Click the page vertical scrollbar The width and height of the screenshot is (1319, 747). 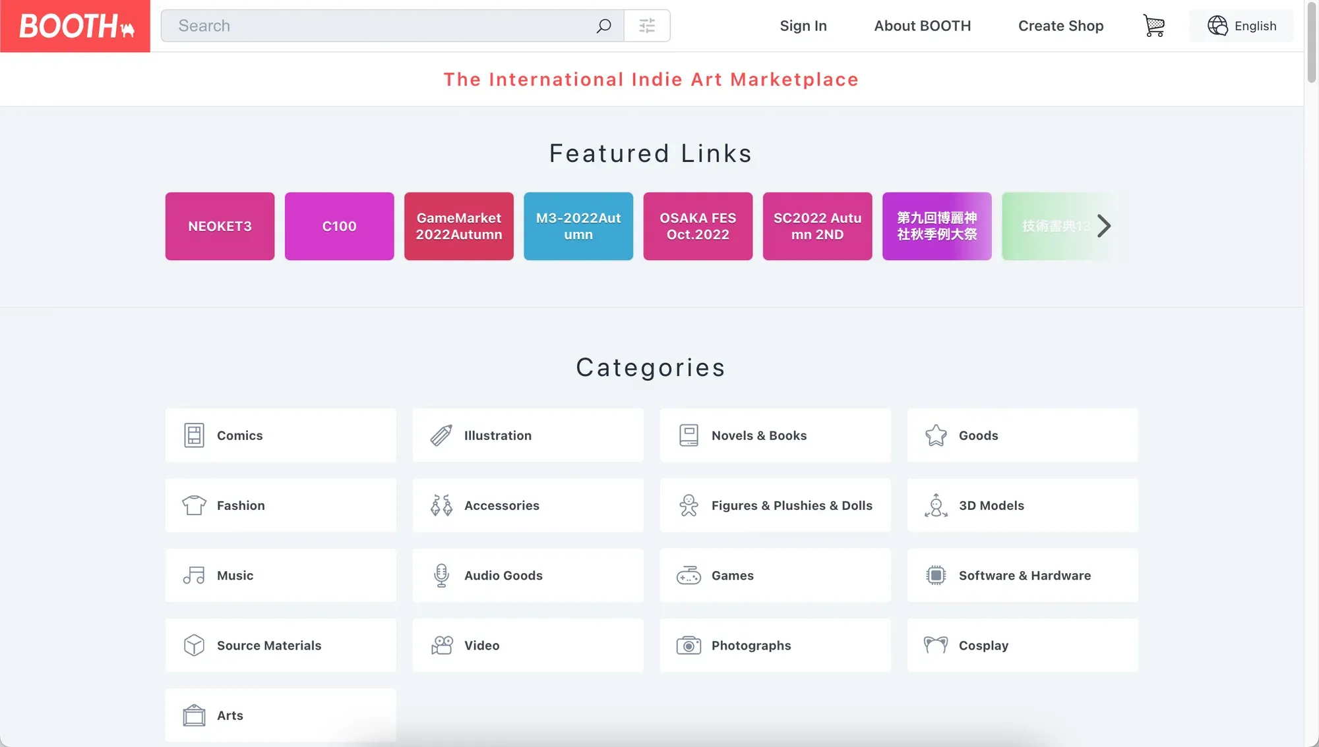pyautogui.click(x=1311, y=42)
